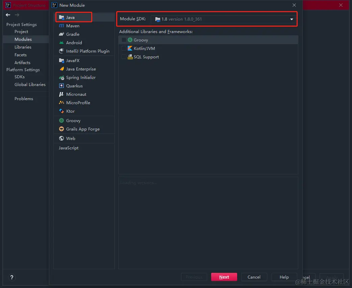Viewport: 352px width, 288px height.
Task: Click the disabled Previous button
Action: point(194,277)
